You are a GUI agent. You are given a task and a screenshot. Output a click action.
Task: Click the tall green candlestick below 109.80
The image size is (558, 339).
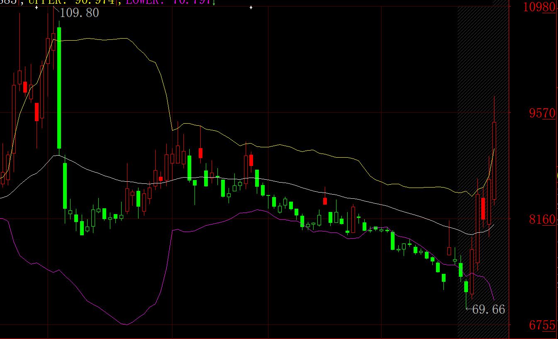pyautogui.click(x=59, y=88)
